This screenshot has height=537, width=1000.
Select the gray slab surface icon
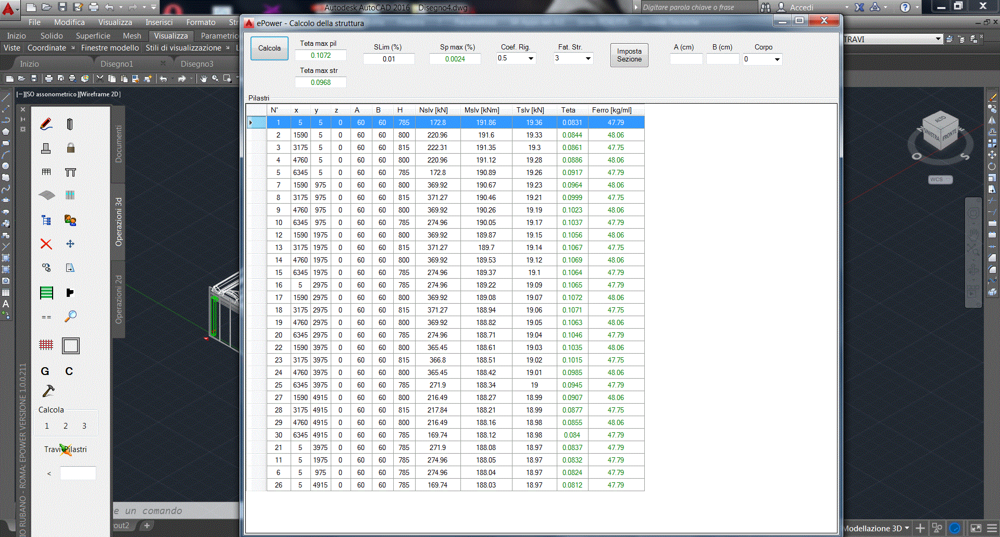point(46,195)
